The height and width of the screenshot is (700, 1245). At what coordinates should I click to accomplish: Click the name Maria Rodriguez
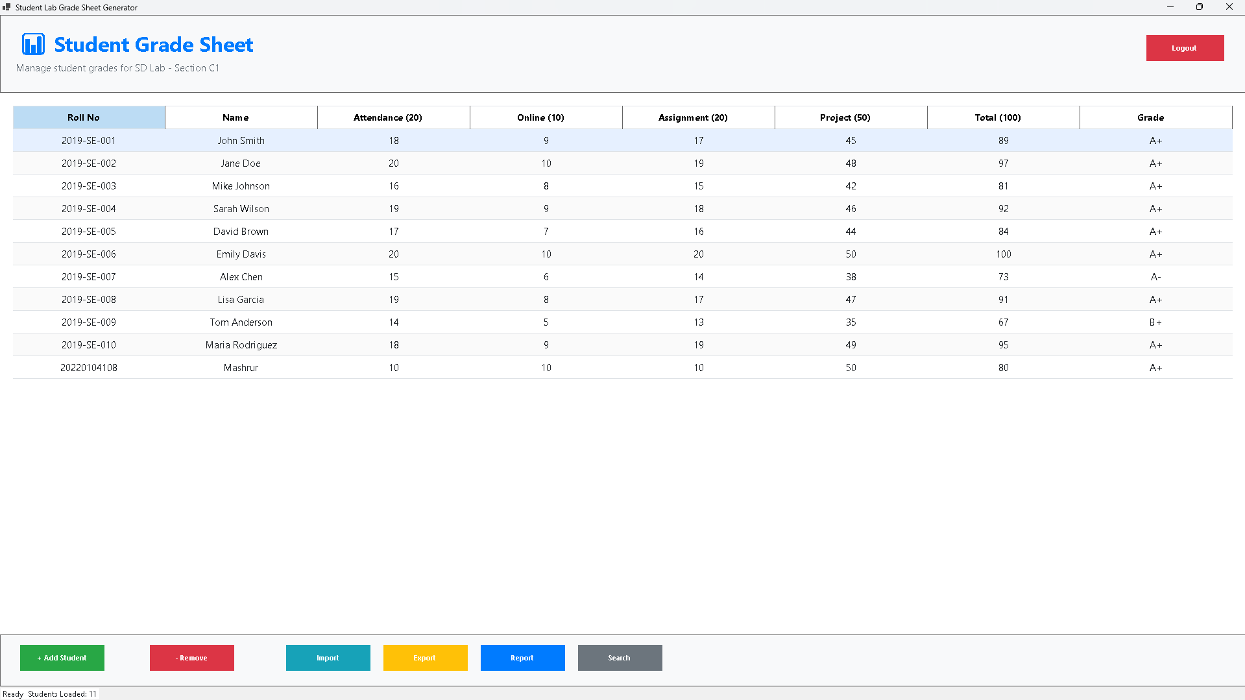tap(241, 345)
